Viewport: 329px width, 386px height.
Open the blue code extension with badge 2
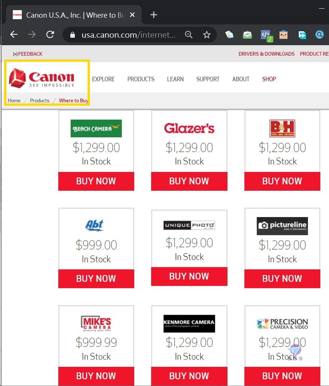tap(267, 36)
